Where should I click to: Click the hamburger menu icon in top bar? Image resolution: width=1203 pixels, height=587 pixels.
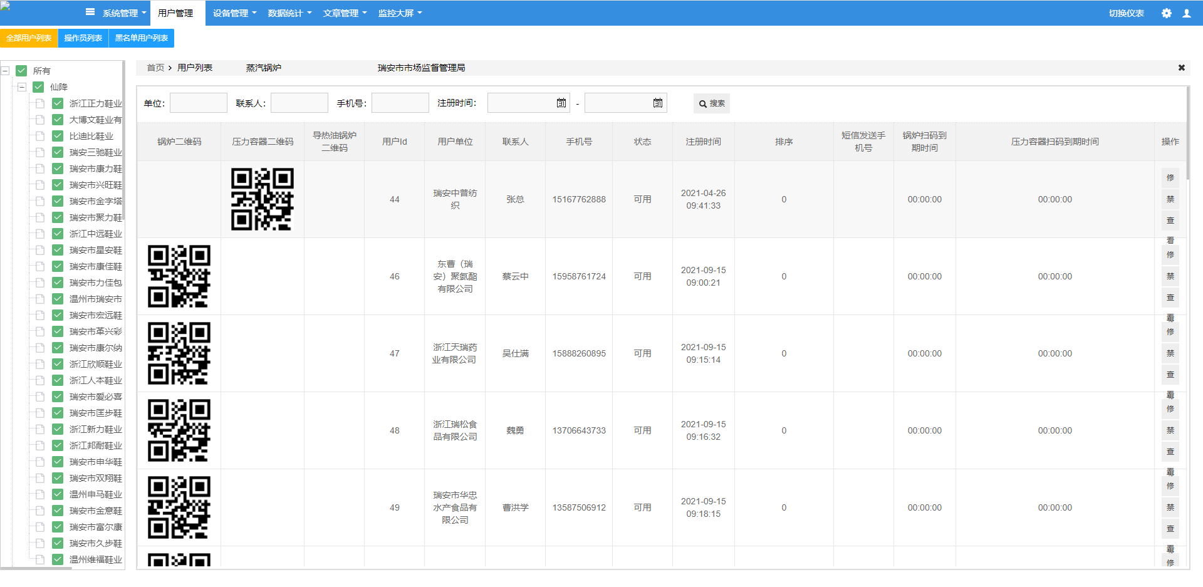(x=90, y=12)
